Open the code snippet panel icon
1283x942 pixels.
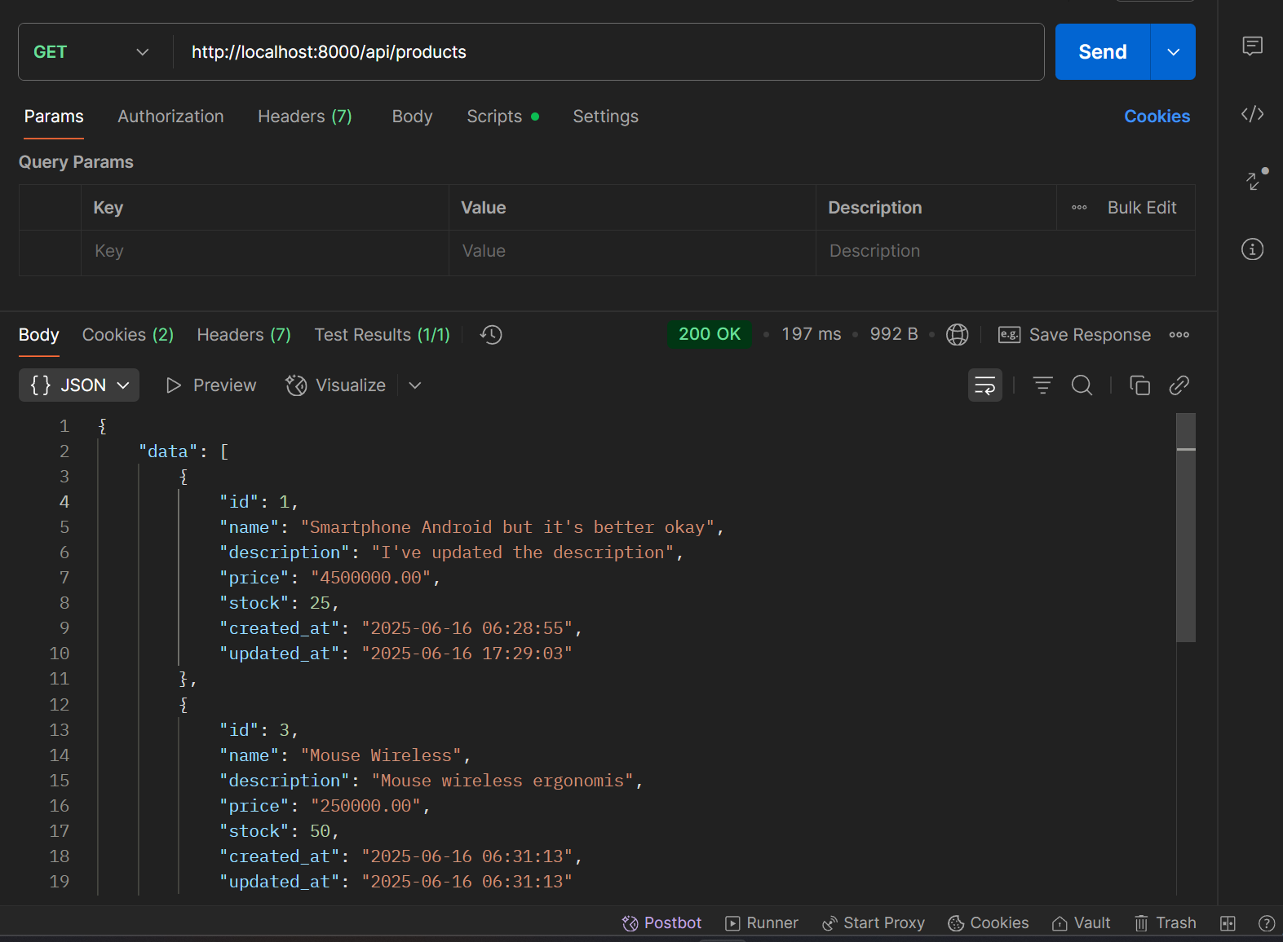pyautogui.click(x=1252, y=114)
